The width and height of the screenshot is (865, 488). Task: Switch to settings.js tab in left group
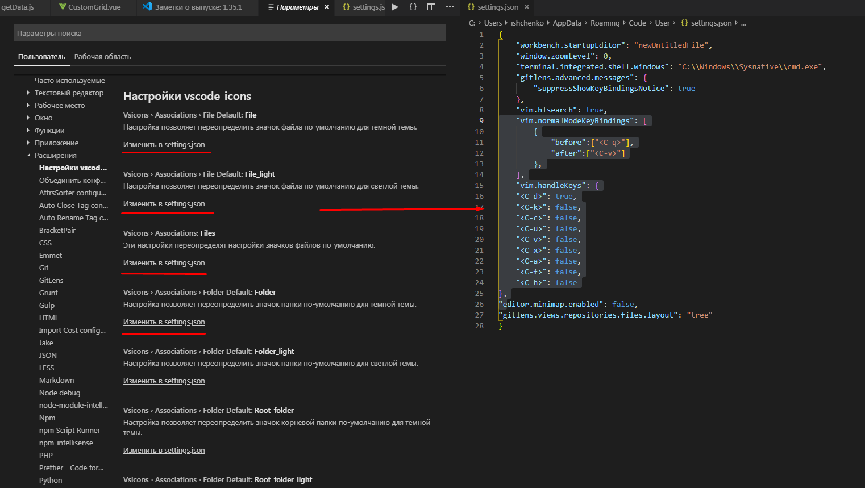pos(364,7)
